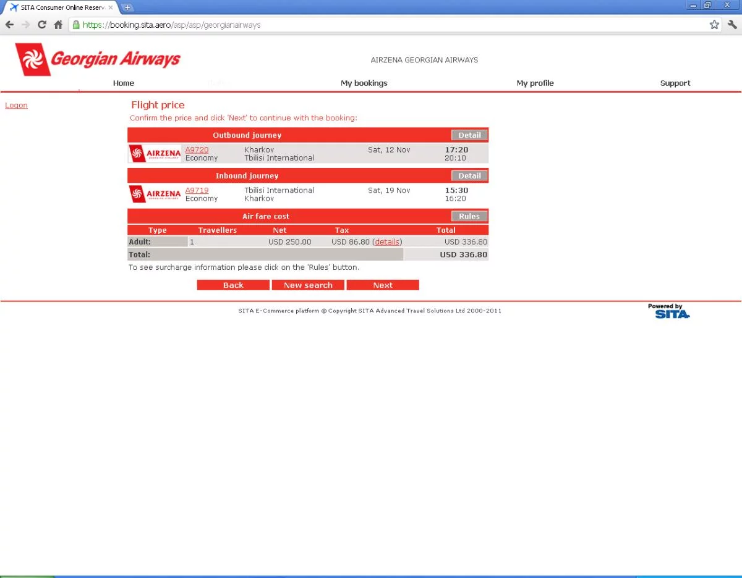Show Detail for Outbound journey
The height and width of the screenshot is (578, 742).
coord(469,135)
